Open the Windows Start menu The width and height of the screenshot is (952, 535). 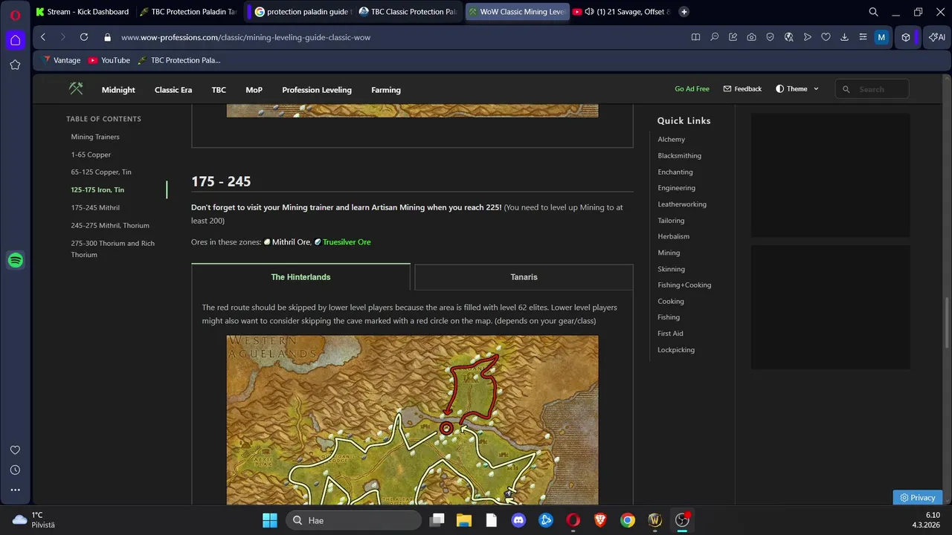(x=269, y=520)
